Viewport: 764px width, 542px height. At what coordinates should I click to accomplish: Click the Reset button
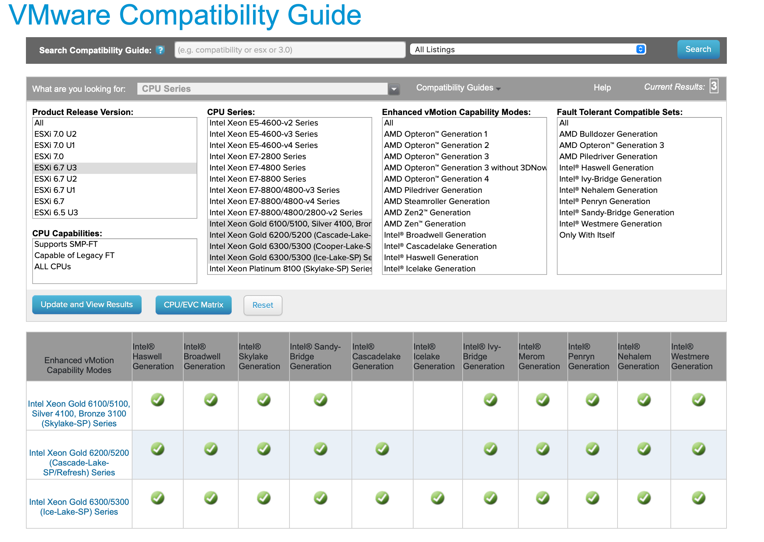click(263, 305)
